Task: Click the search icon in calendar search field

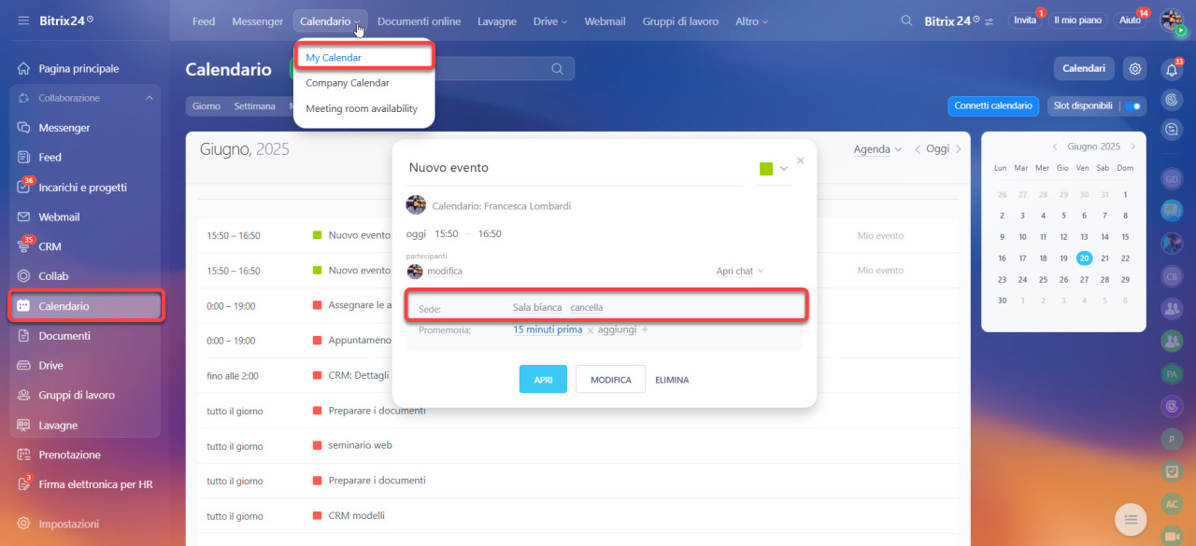Action: [x=557, y=69]
